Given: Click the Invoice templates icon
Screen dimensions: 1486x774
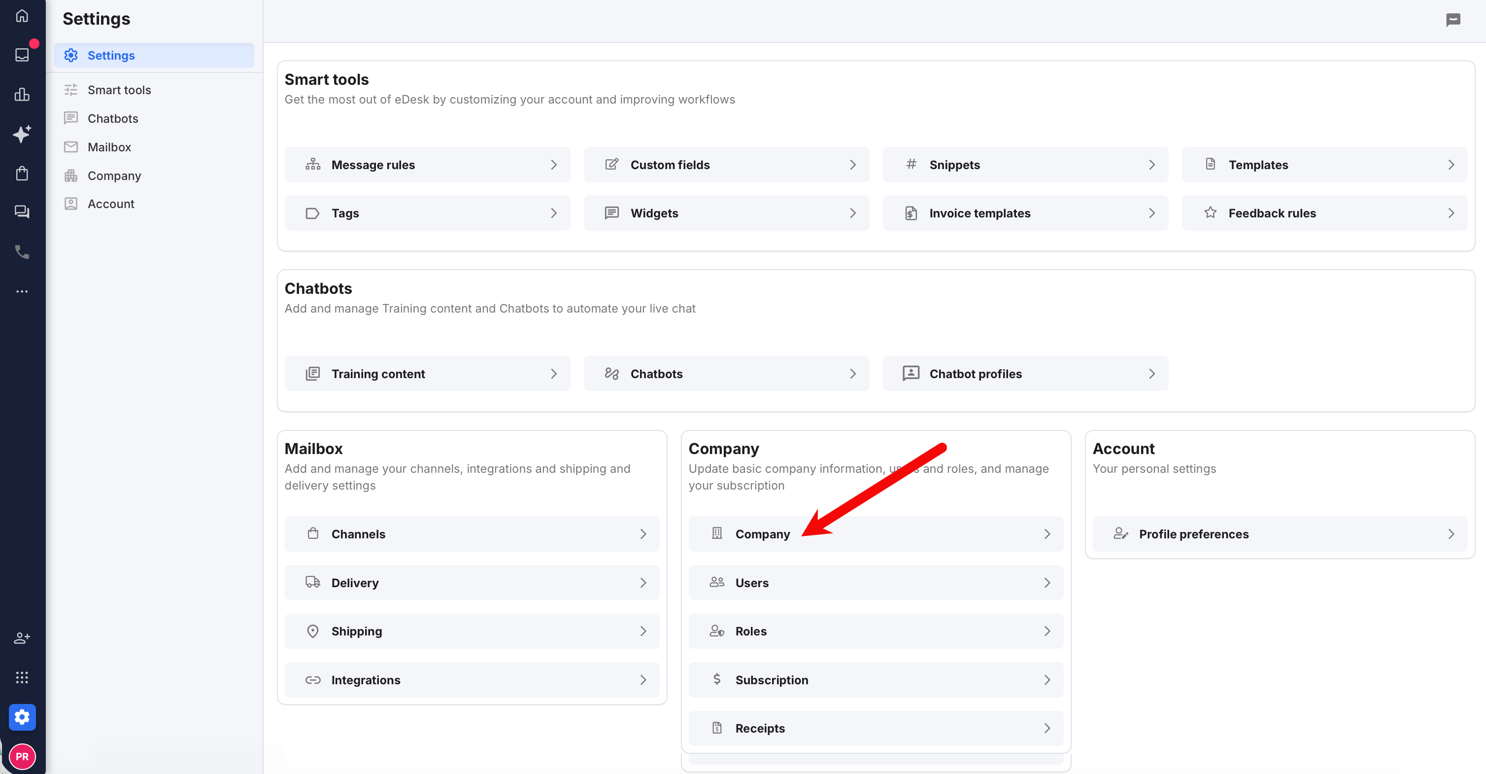Looking at the screenshot, I should point(911,213).
